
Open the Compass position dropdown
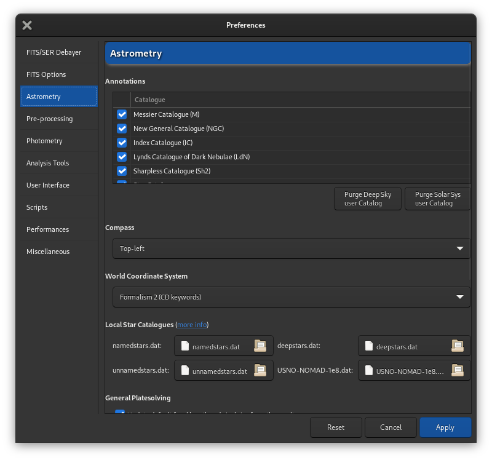point(291,248)
